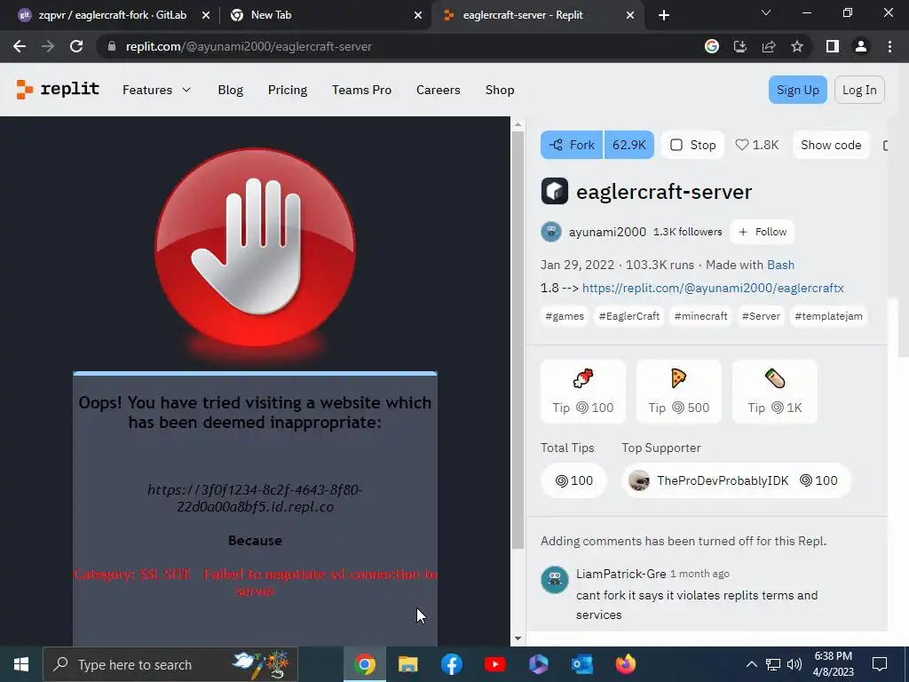The width and height of the screenshot is (909, 682).
Task: Click the browser forward arrow
Action: pos(48,46)
